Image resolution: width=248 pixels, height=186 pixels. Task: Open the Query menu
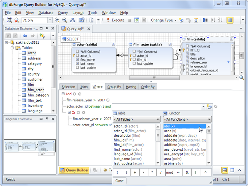(x=63, y=13)
